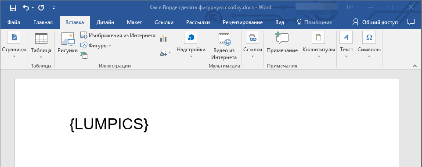Save the document with the floppy disk icon
This screenshot has height=167, width=422.
pyautogui.click(x=13, y=7)
